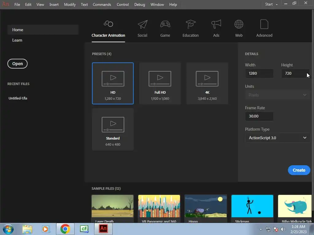
Task: Click the Animate logo in menu bar
Action: [6, 4]
